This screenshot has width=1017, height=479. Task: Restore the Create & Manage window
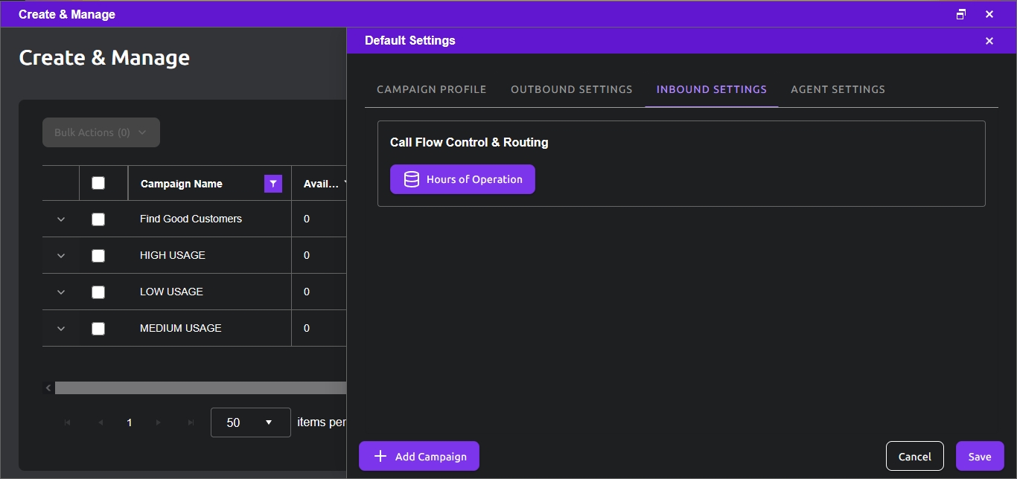pos(961,14)
